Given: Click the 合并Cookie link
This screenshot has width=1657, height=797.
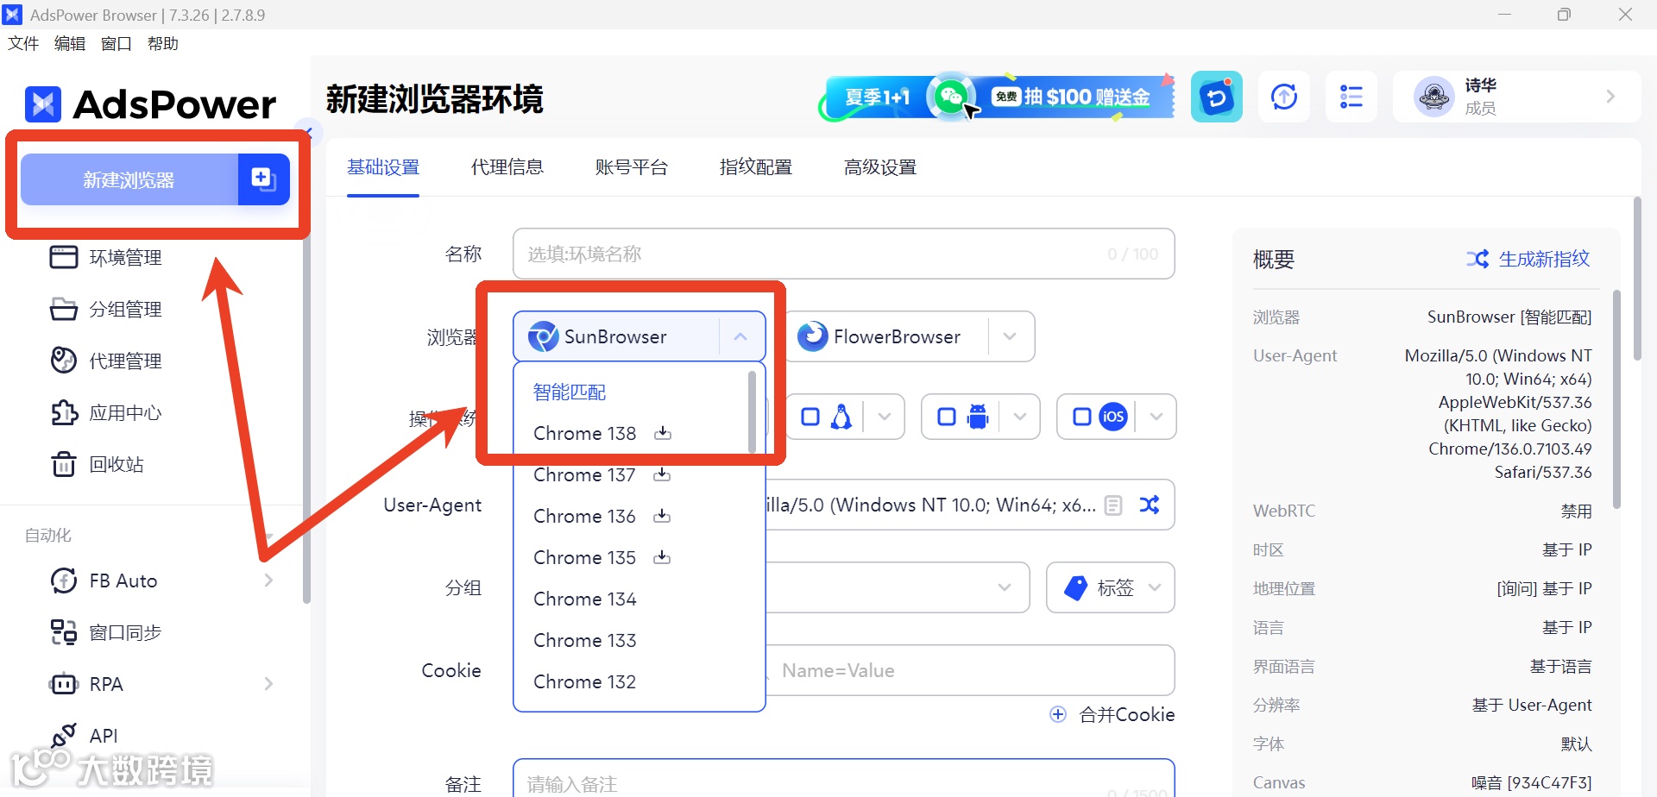Looking at the screenshot, I should click(x=1112, y=714).
